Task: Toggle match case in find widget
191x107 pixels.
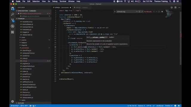Action: point(137,12)
